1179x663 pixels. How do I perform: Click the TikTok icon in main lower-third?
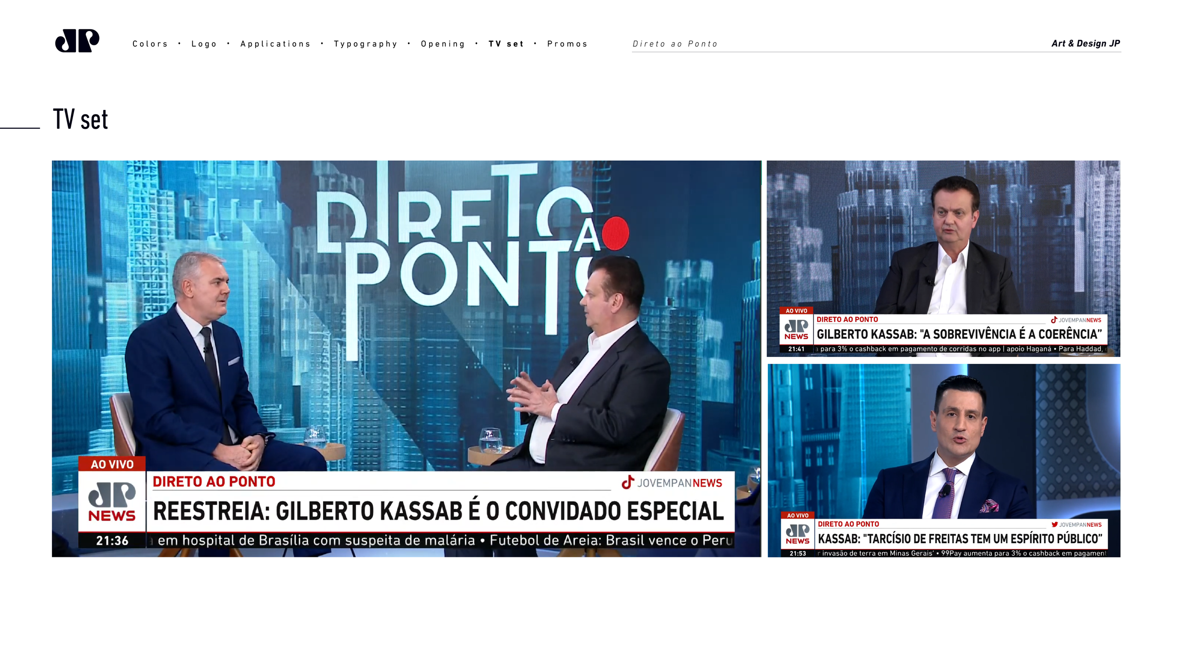click(x=627, y=482)
